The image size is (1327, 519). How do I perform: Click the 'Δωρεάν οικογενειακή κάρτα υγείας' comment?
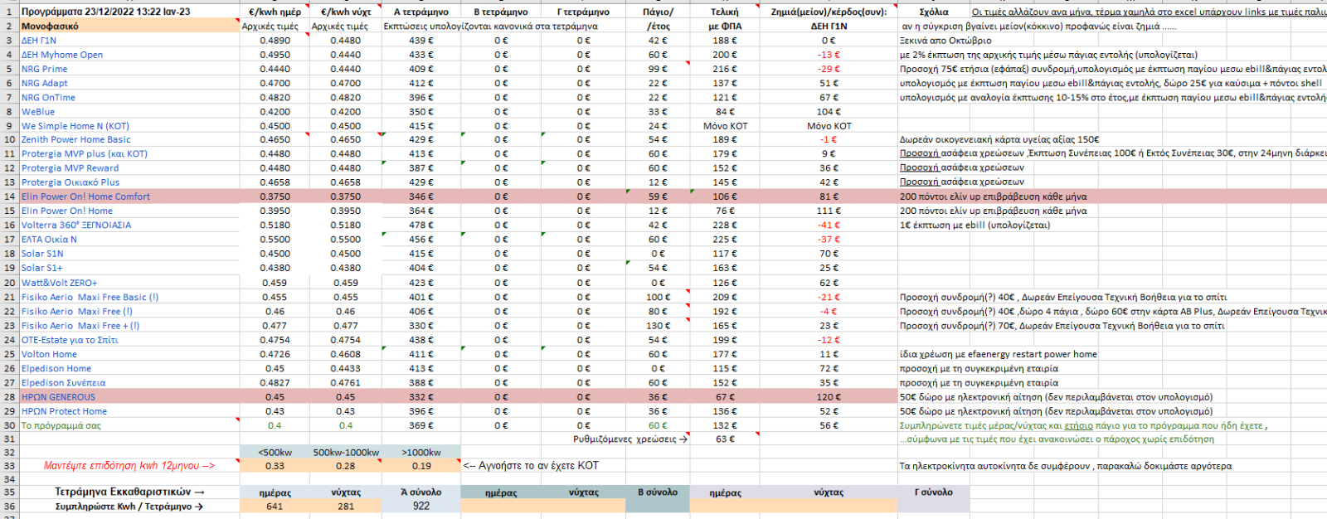pos(999,139)
